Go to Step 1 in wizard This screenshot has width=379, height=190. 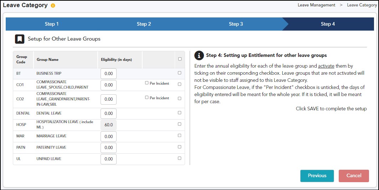[x=52, y=24]
